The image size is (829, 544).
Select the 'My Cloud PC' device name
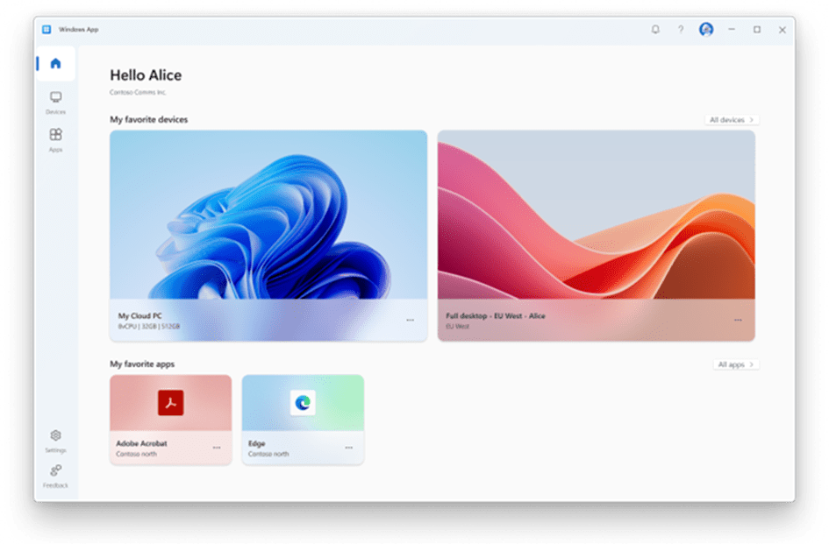(x=140, y=316)
